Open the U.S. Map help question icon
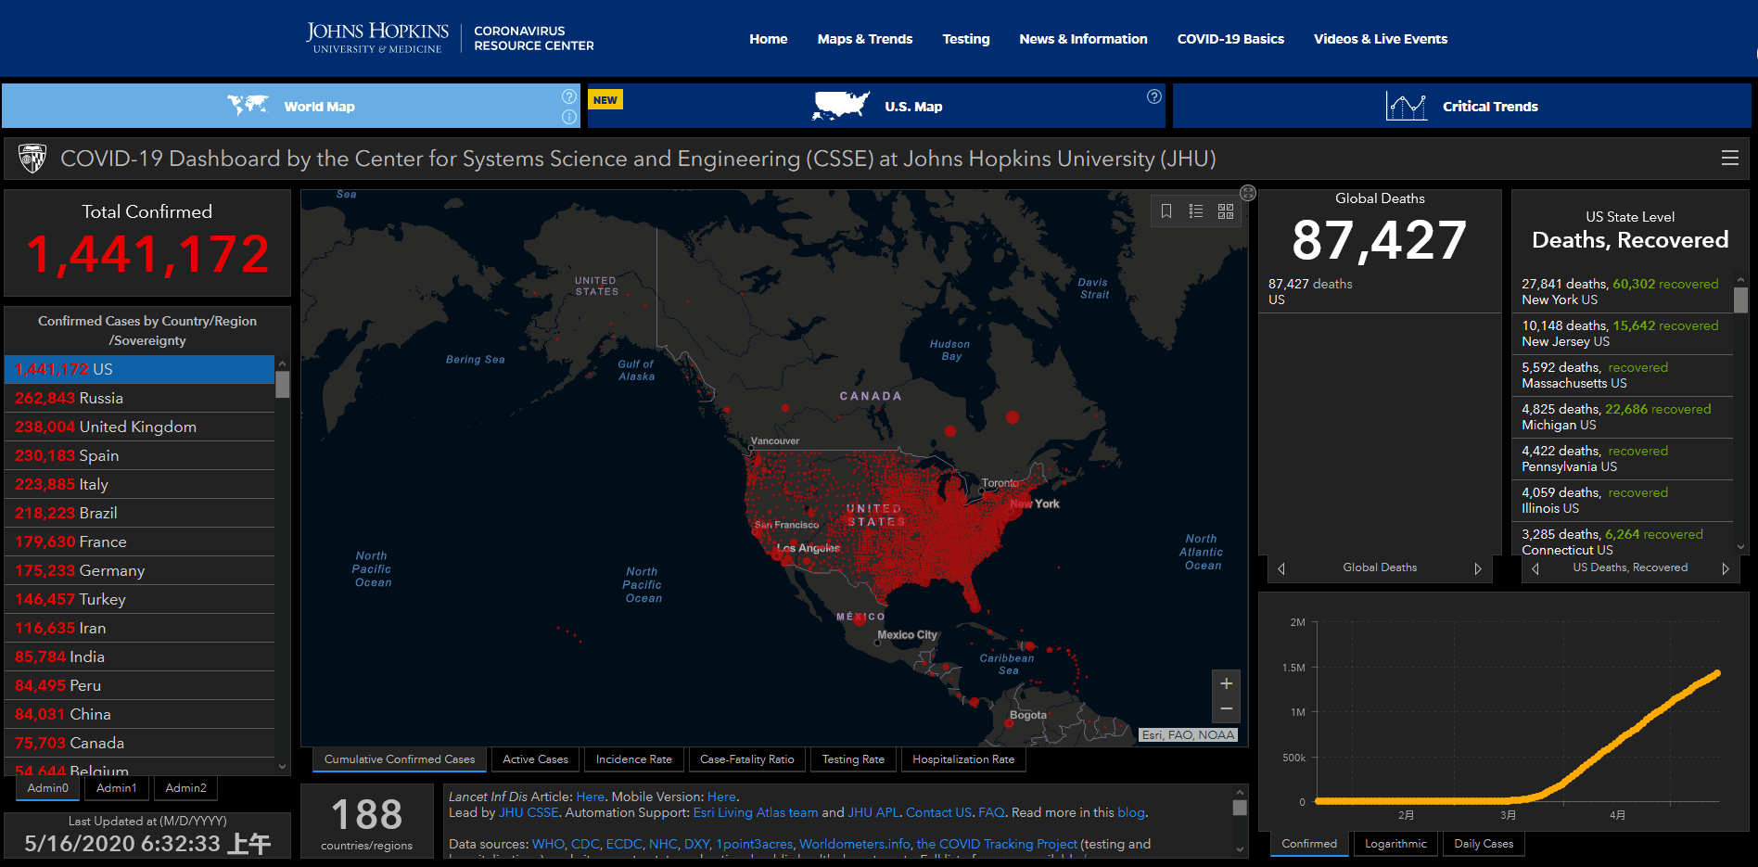This screenshot has width=1758, height=867. pyautogui.click(x=1154, y=96)
